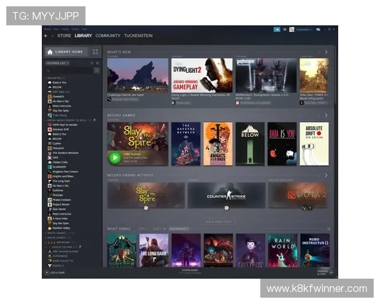Open the Tuckenstein profile tab
The height and width of the screenshot is (304, 380).
click(x=138, y=36)
